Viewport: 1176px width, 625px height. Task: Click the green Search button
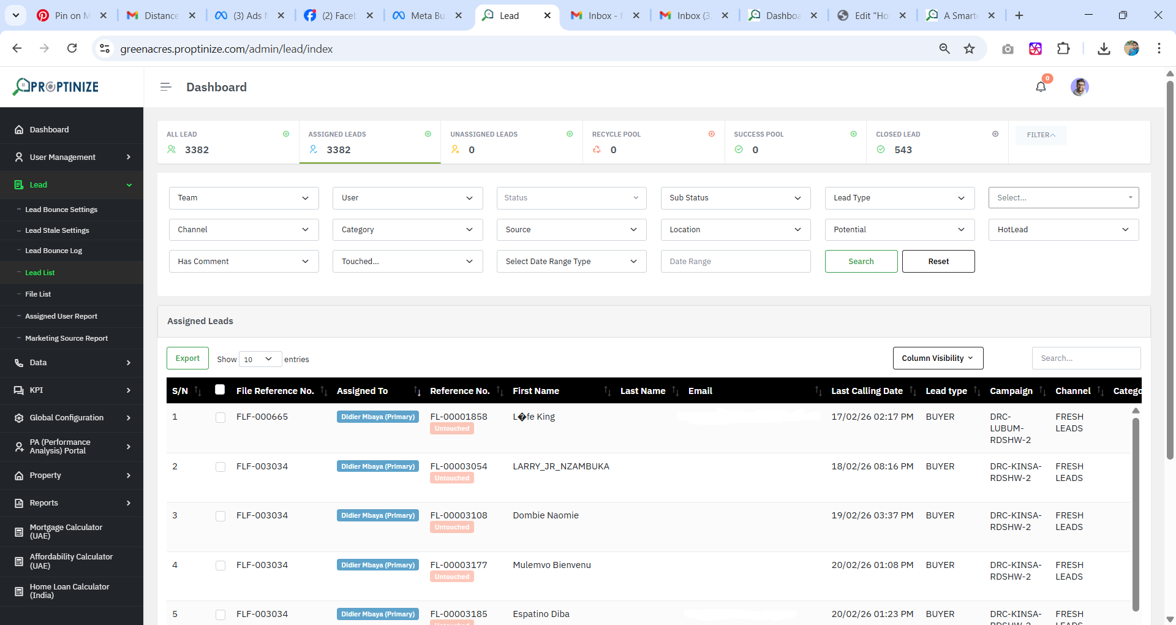click(861, 262)
